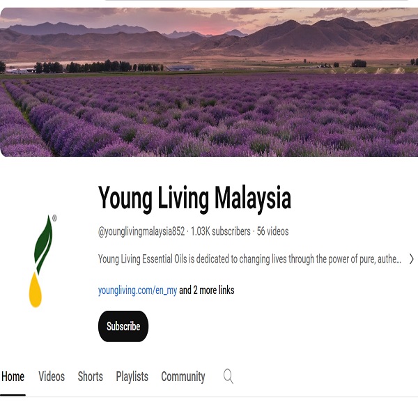Select the Home tab

(13, 376)
